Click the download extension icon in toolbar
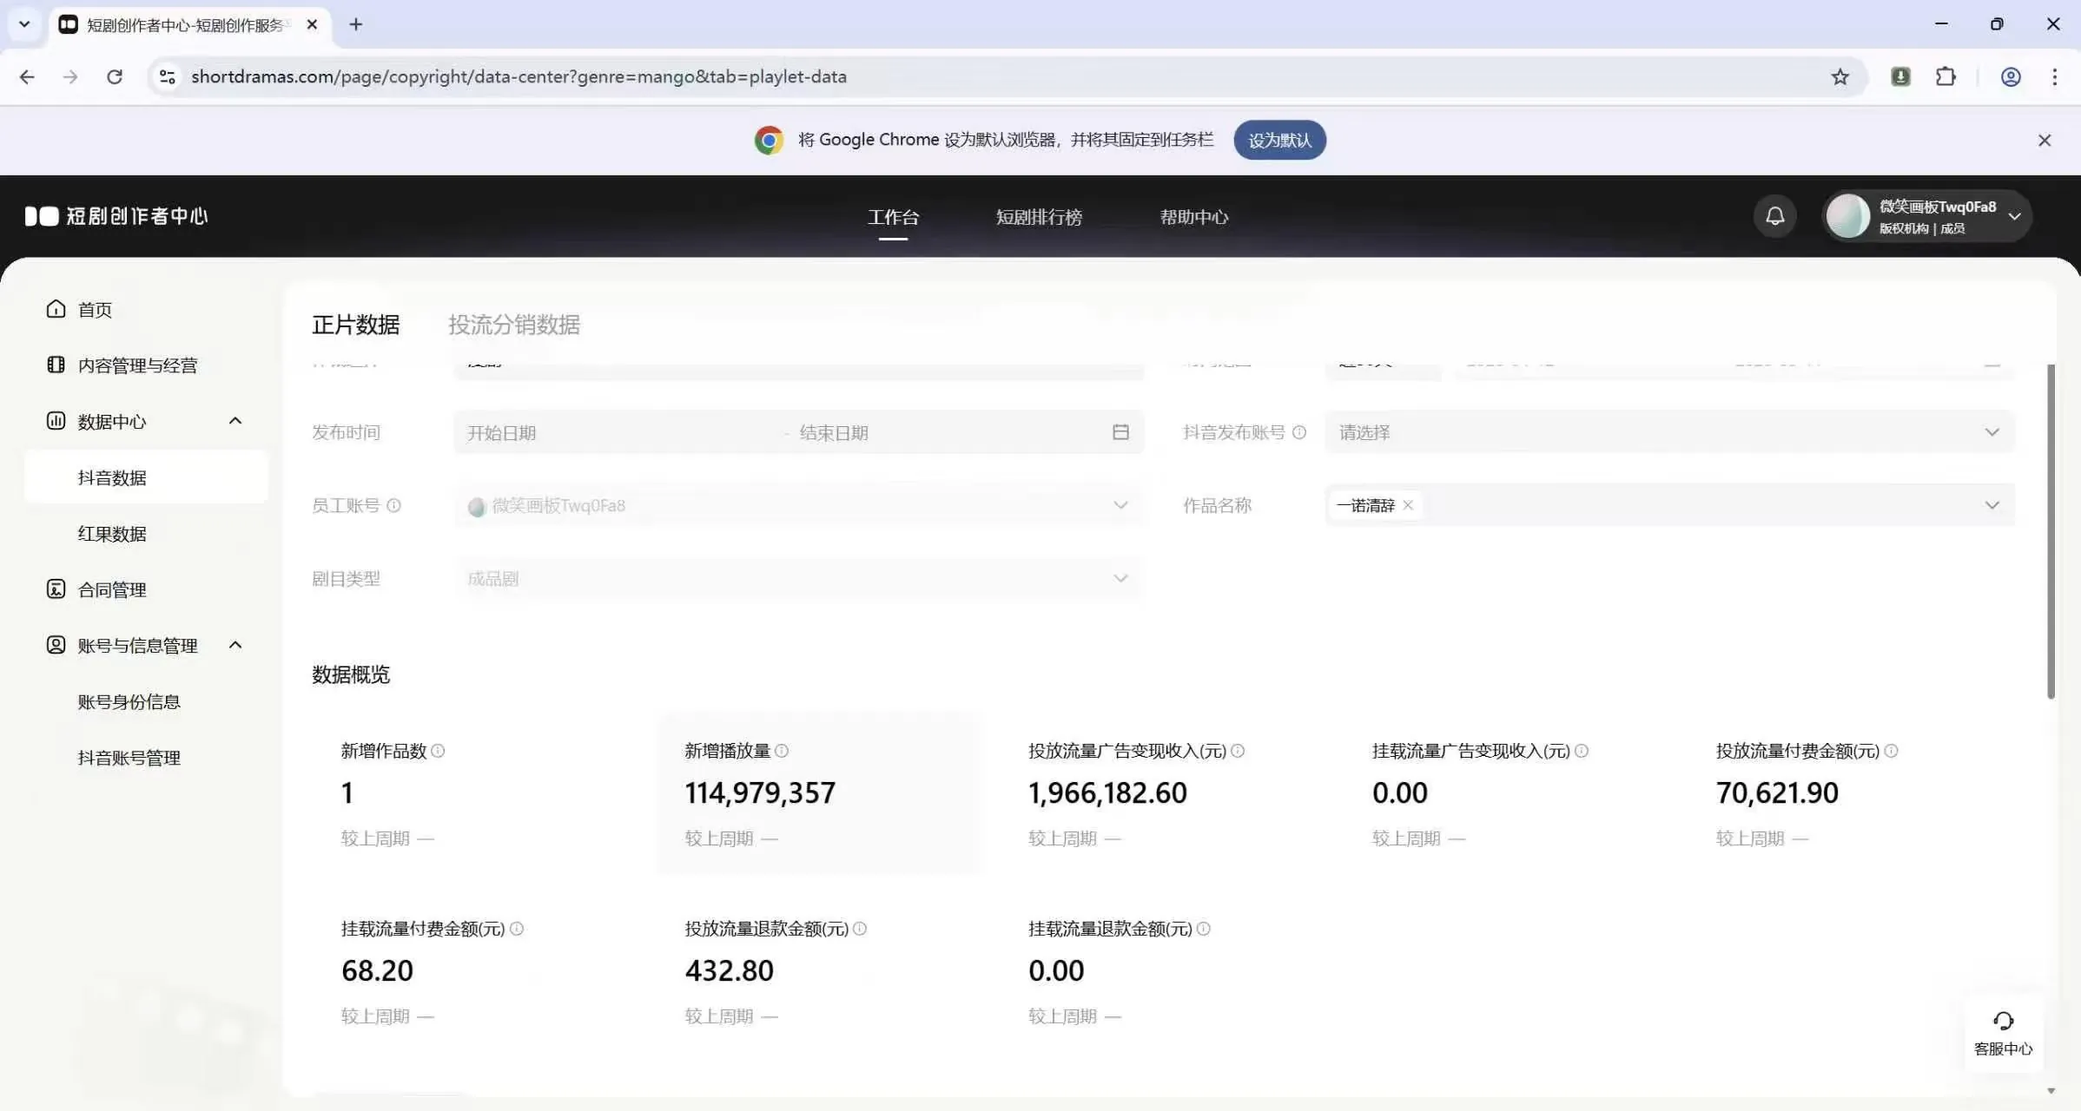Image resolution: width=2081 pixels, height=1111 pixels. (x=1900, y=76)
